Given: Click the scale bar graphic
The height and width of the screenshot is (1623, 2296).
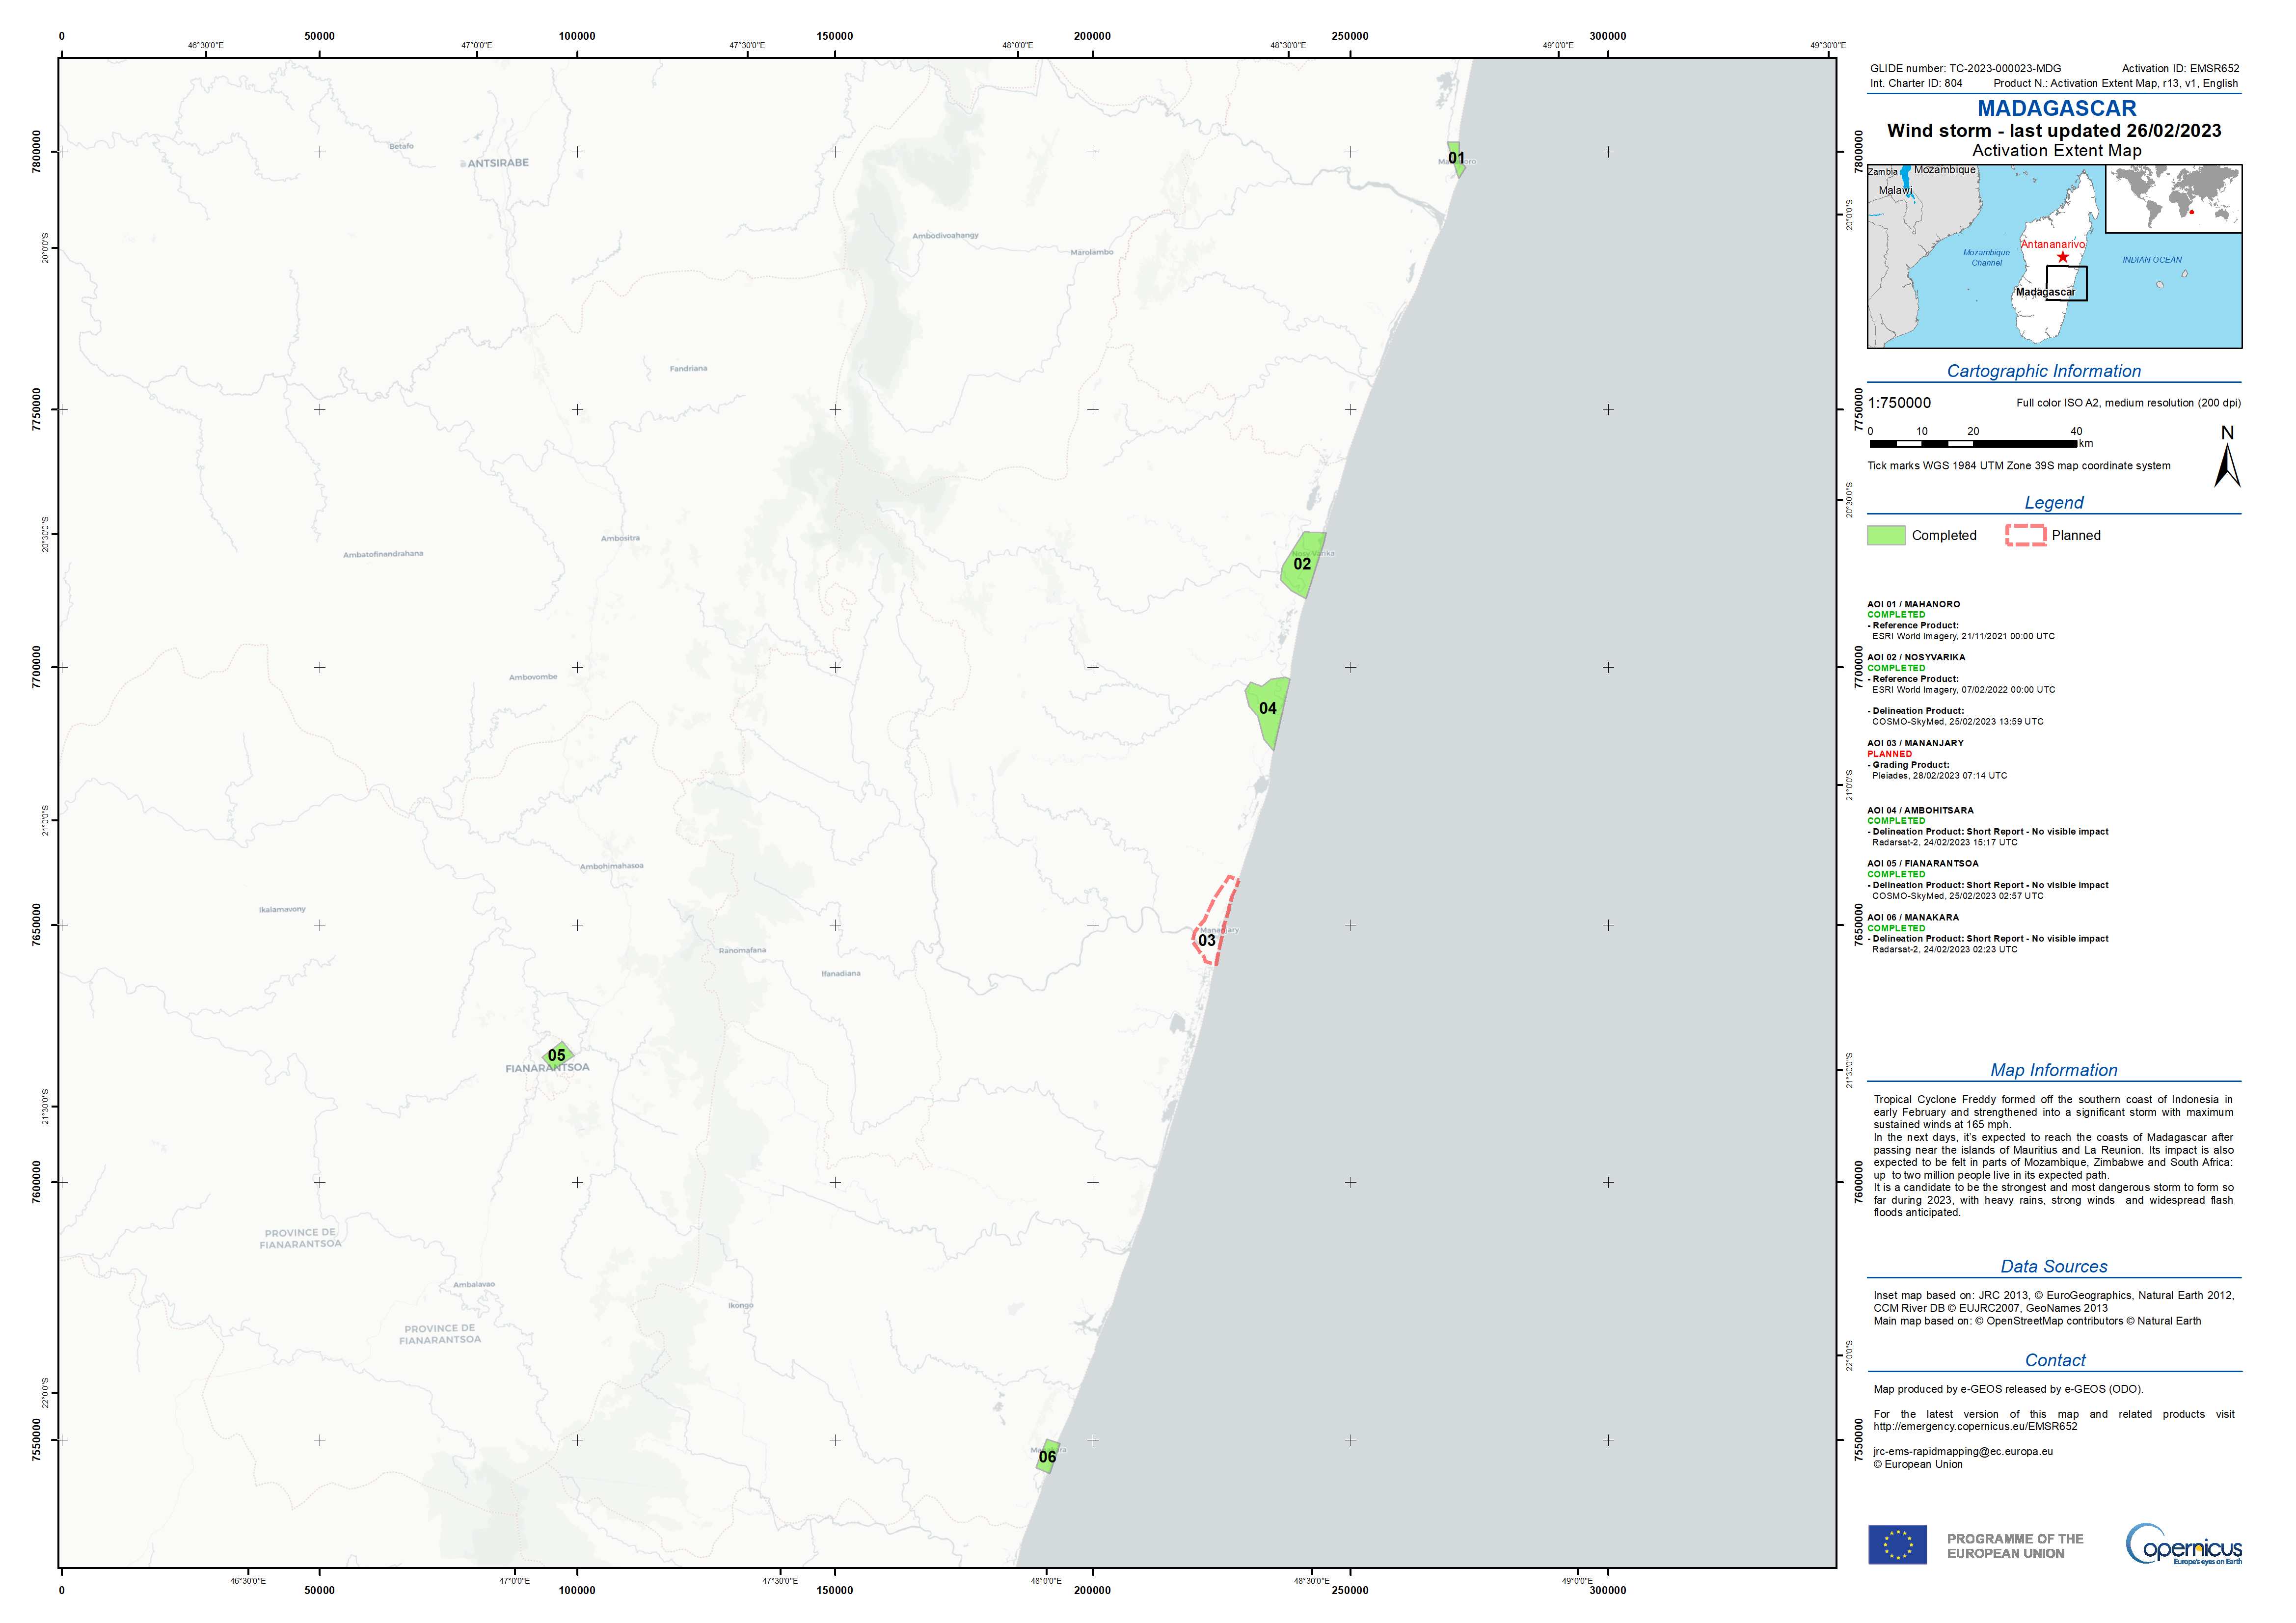Looking at the screenshot, I should coord(1972,443).
